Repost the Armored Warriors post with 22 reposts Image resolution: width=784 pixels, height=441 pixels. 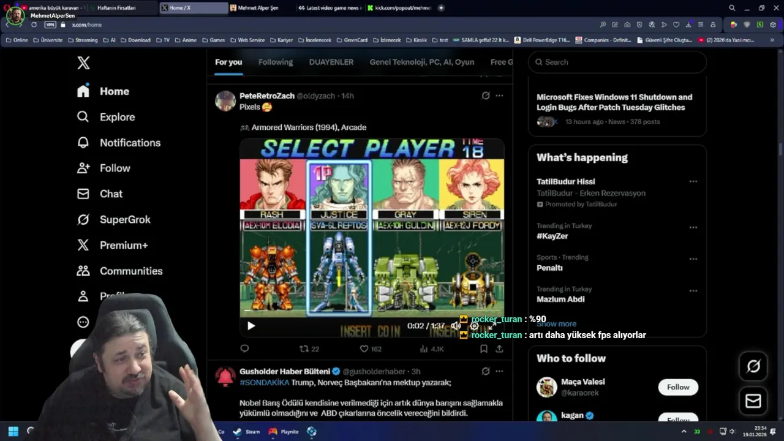coord(309,349)
